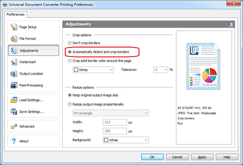Click the document preview thumbnail
Screen dimensions: 243x165
[203, 66]
